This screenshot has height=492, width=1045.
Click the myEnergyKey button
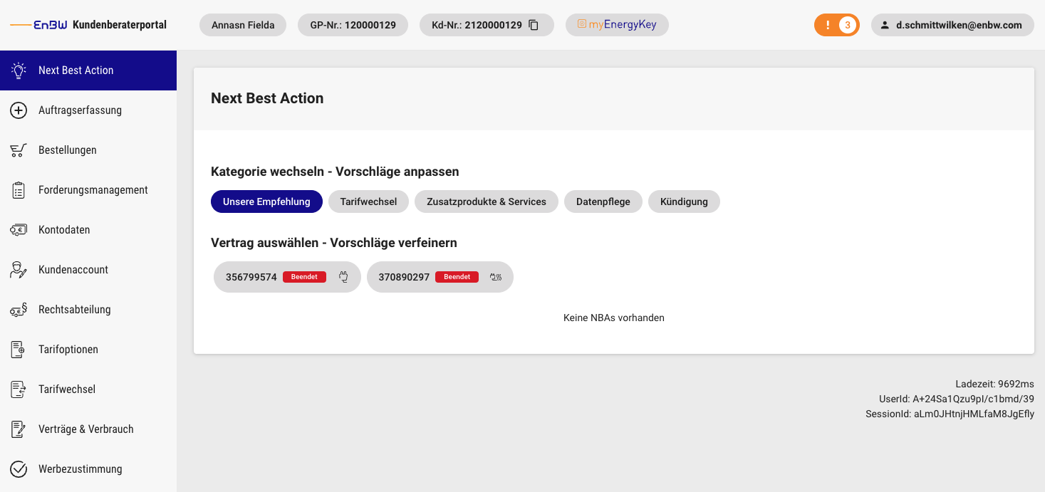617,25
